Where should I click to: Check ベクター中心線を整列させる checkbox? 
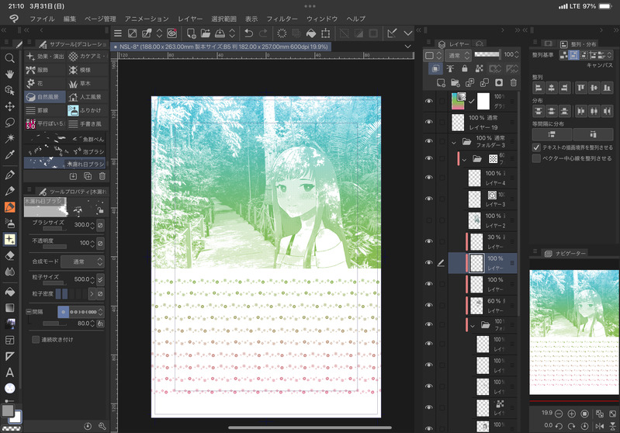[x=536, y=158]
